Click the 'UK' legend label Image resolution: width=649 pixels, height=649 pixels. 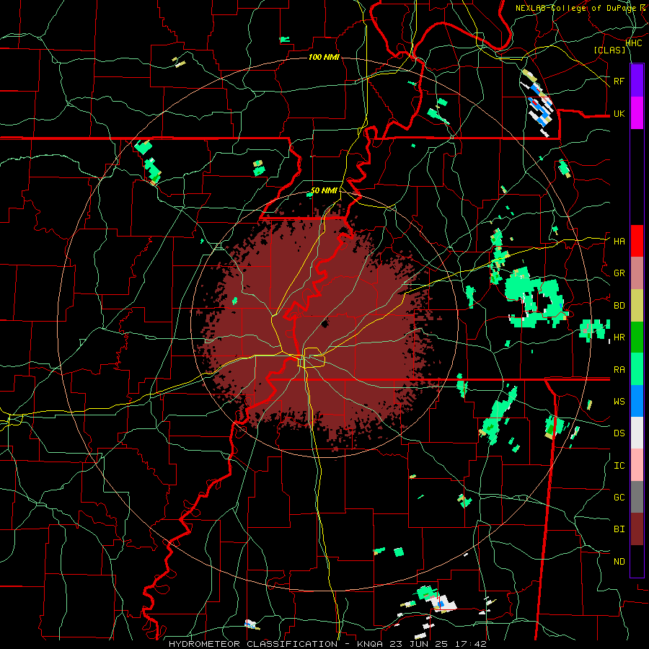click(619, 113)
